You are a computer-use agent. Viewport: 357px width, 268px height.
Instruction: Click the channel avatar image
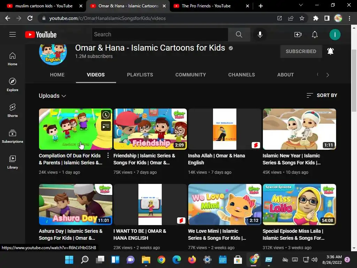pos(53,54)
